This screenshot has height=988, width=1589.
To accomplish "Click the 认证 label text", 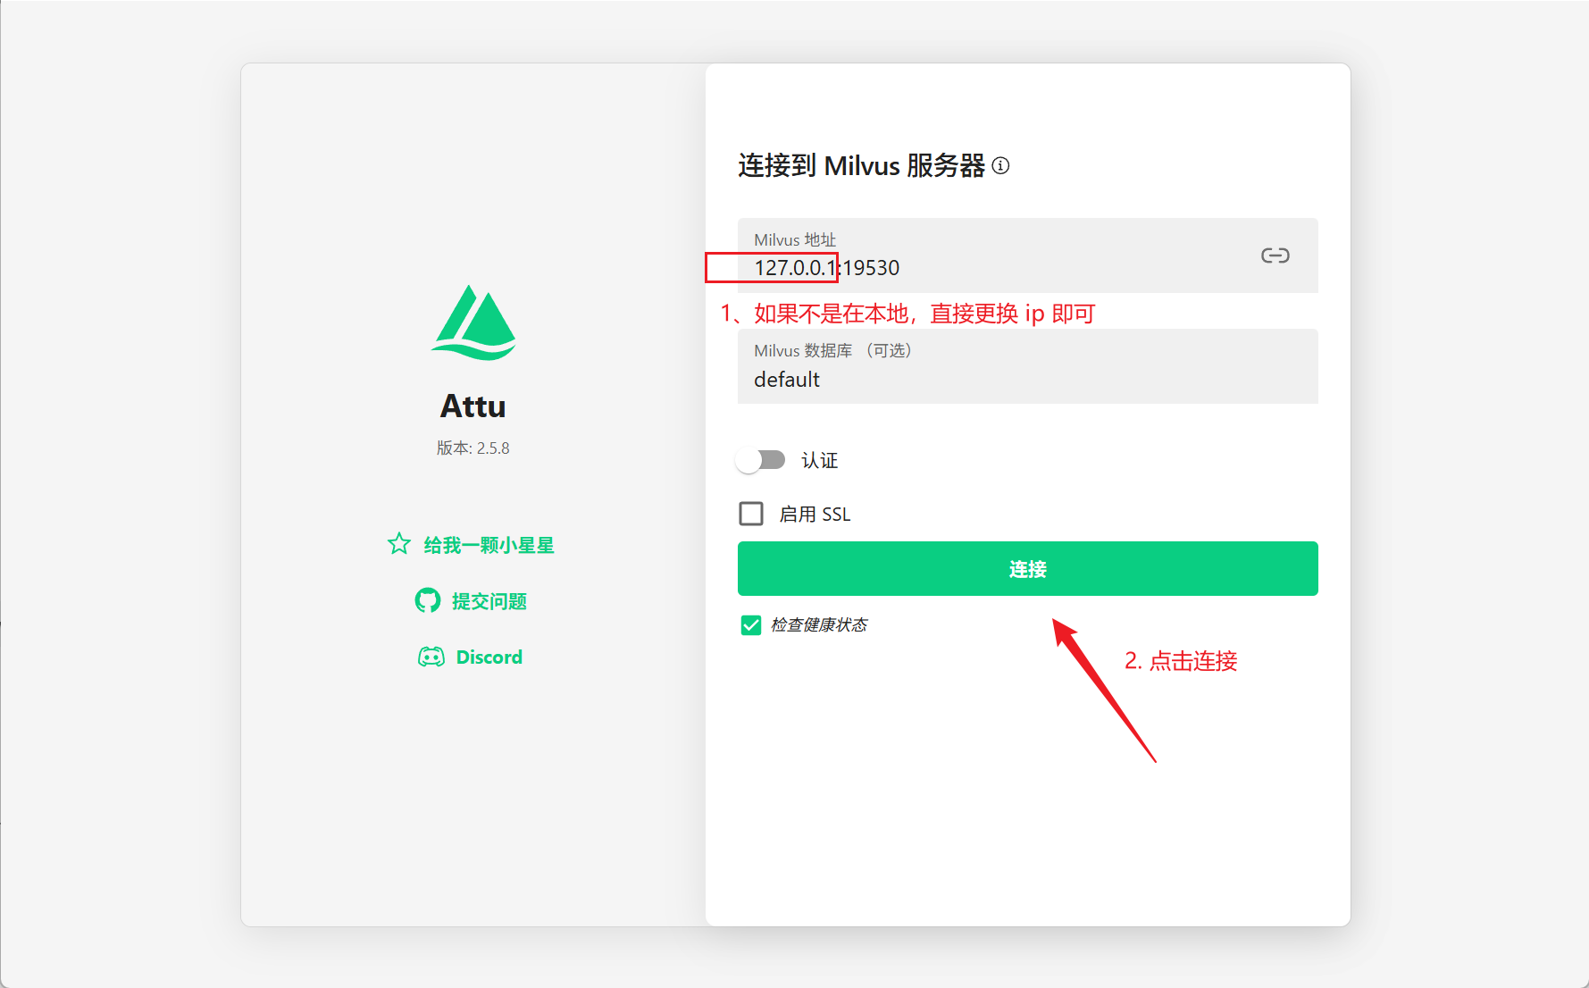I will click(820, 461).
